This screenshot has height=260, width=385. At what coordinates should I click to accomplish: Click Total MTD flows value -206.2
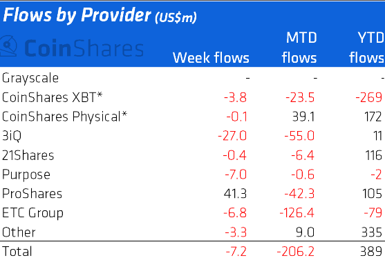(296, 252)
